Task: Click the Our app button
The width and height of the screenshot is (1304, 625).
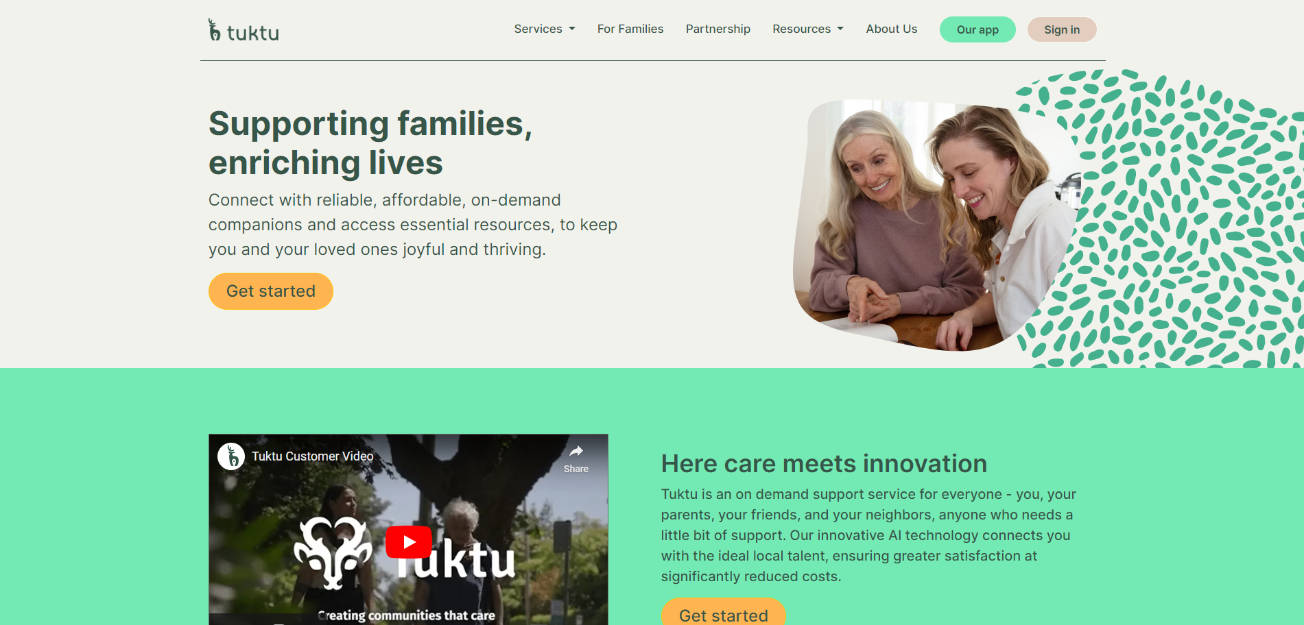Action: [977, 29]
